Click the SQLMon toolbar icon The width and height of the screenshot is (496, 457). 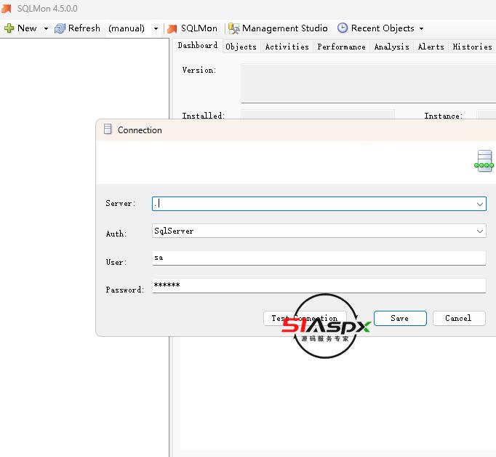coord(172,29)
